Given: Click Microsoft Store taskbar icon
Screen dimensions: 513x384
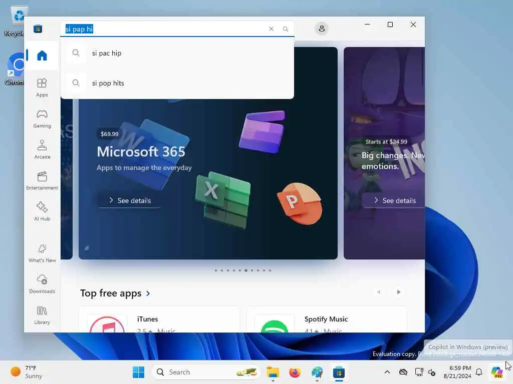Looking at the screenshot, I should tap(339, 372).
